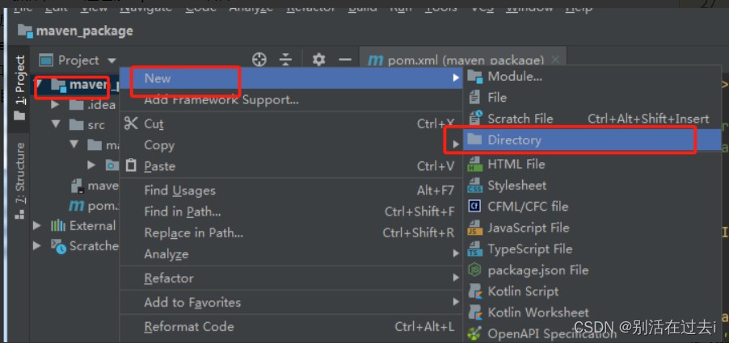Click the Locate/Select Opened File crosshair icon
729x343 pixels.
pyautogui.click(x=259, y=60)
